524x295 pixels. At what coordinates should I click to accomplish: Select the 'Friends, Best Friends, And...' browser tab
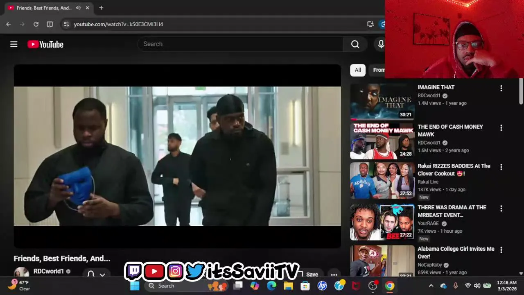pyautogui.click(x=49, y=8)
